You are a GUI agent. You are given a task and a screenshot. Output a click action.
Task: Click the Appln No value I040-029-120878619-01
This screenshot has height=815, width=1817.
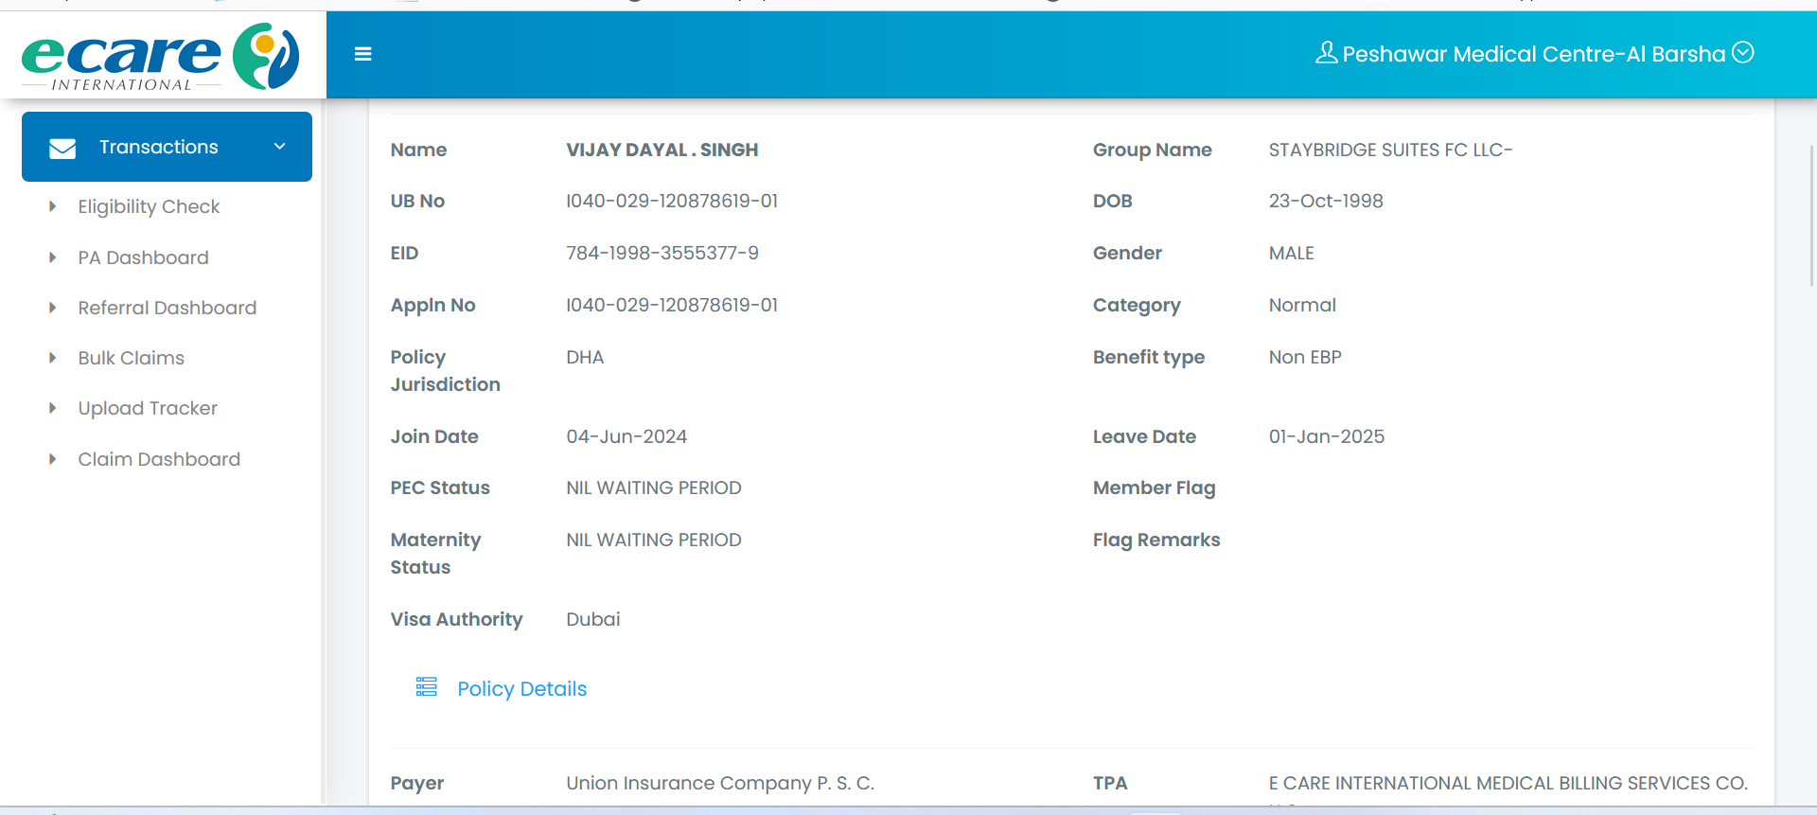click(x=672, y=305)
